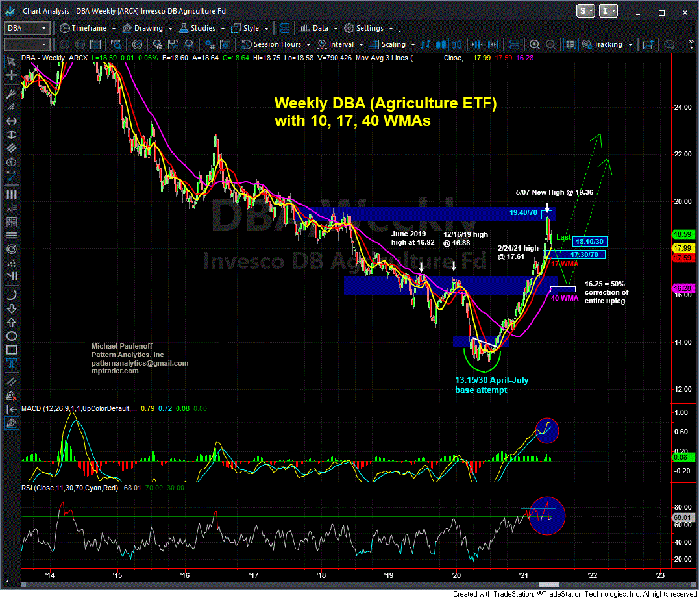Open the S symbol-link dropdown
699x598 pixels.
(x=585, y=12)
